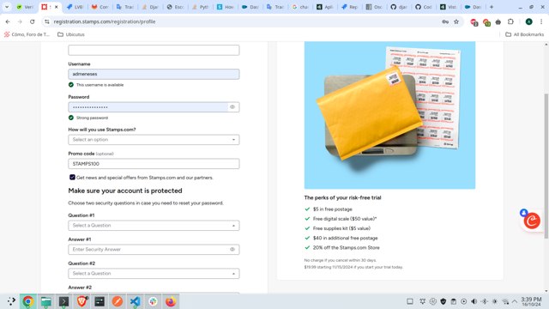The height and width of the screenshot is (309, 549).
Task: Go back to the previous page
Action: pos(8,21)
